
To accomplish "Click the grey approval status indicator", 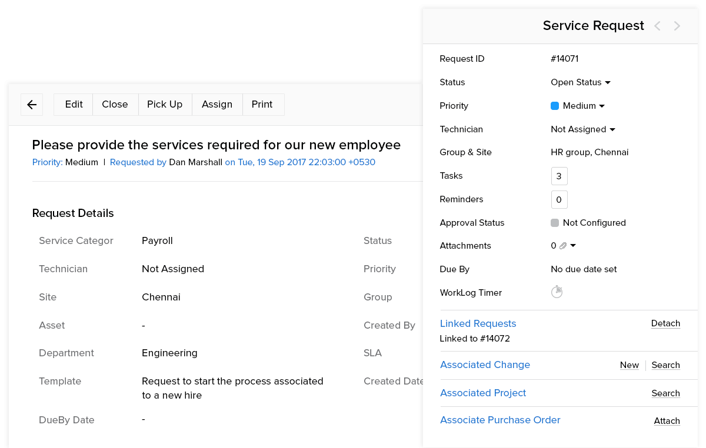I will click(555, 223).
